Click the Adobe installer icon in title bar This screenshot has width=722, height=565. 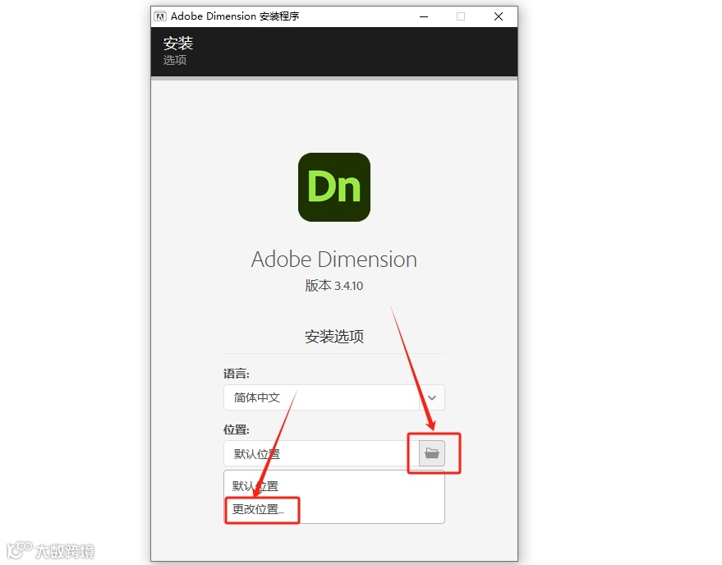click(x=160, y=16)
